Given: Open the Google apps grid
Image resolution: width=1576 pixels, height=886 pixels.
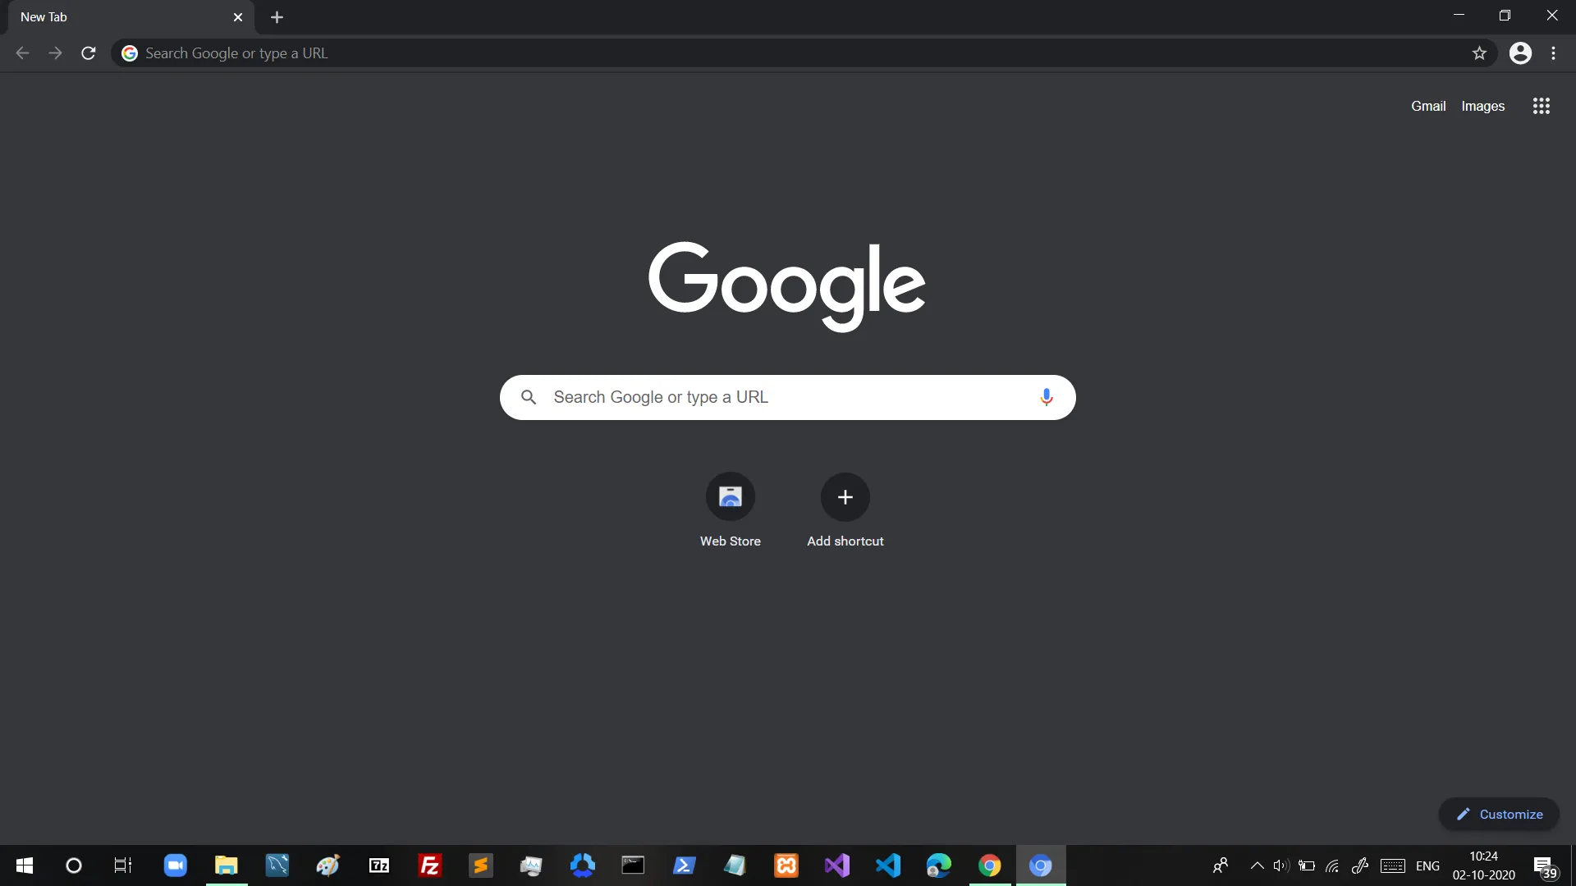Looking at the screenshot, I should coord(1541,106).
